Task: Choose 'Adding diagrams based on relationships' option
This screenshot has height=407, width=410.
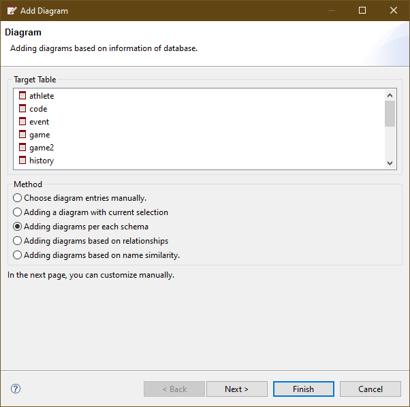Action: click(18, 241)
